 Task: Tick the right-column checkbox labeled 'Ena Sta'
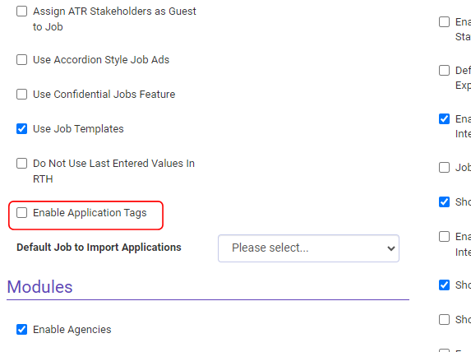pyautogui.click(x=444, y=22)
